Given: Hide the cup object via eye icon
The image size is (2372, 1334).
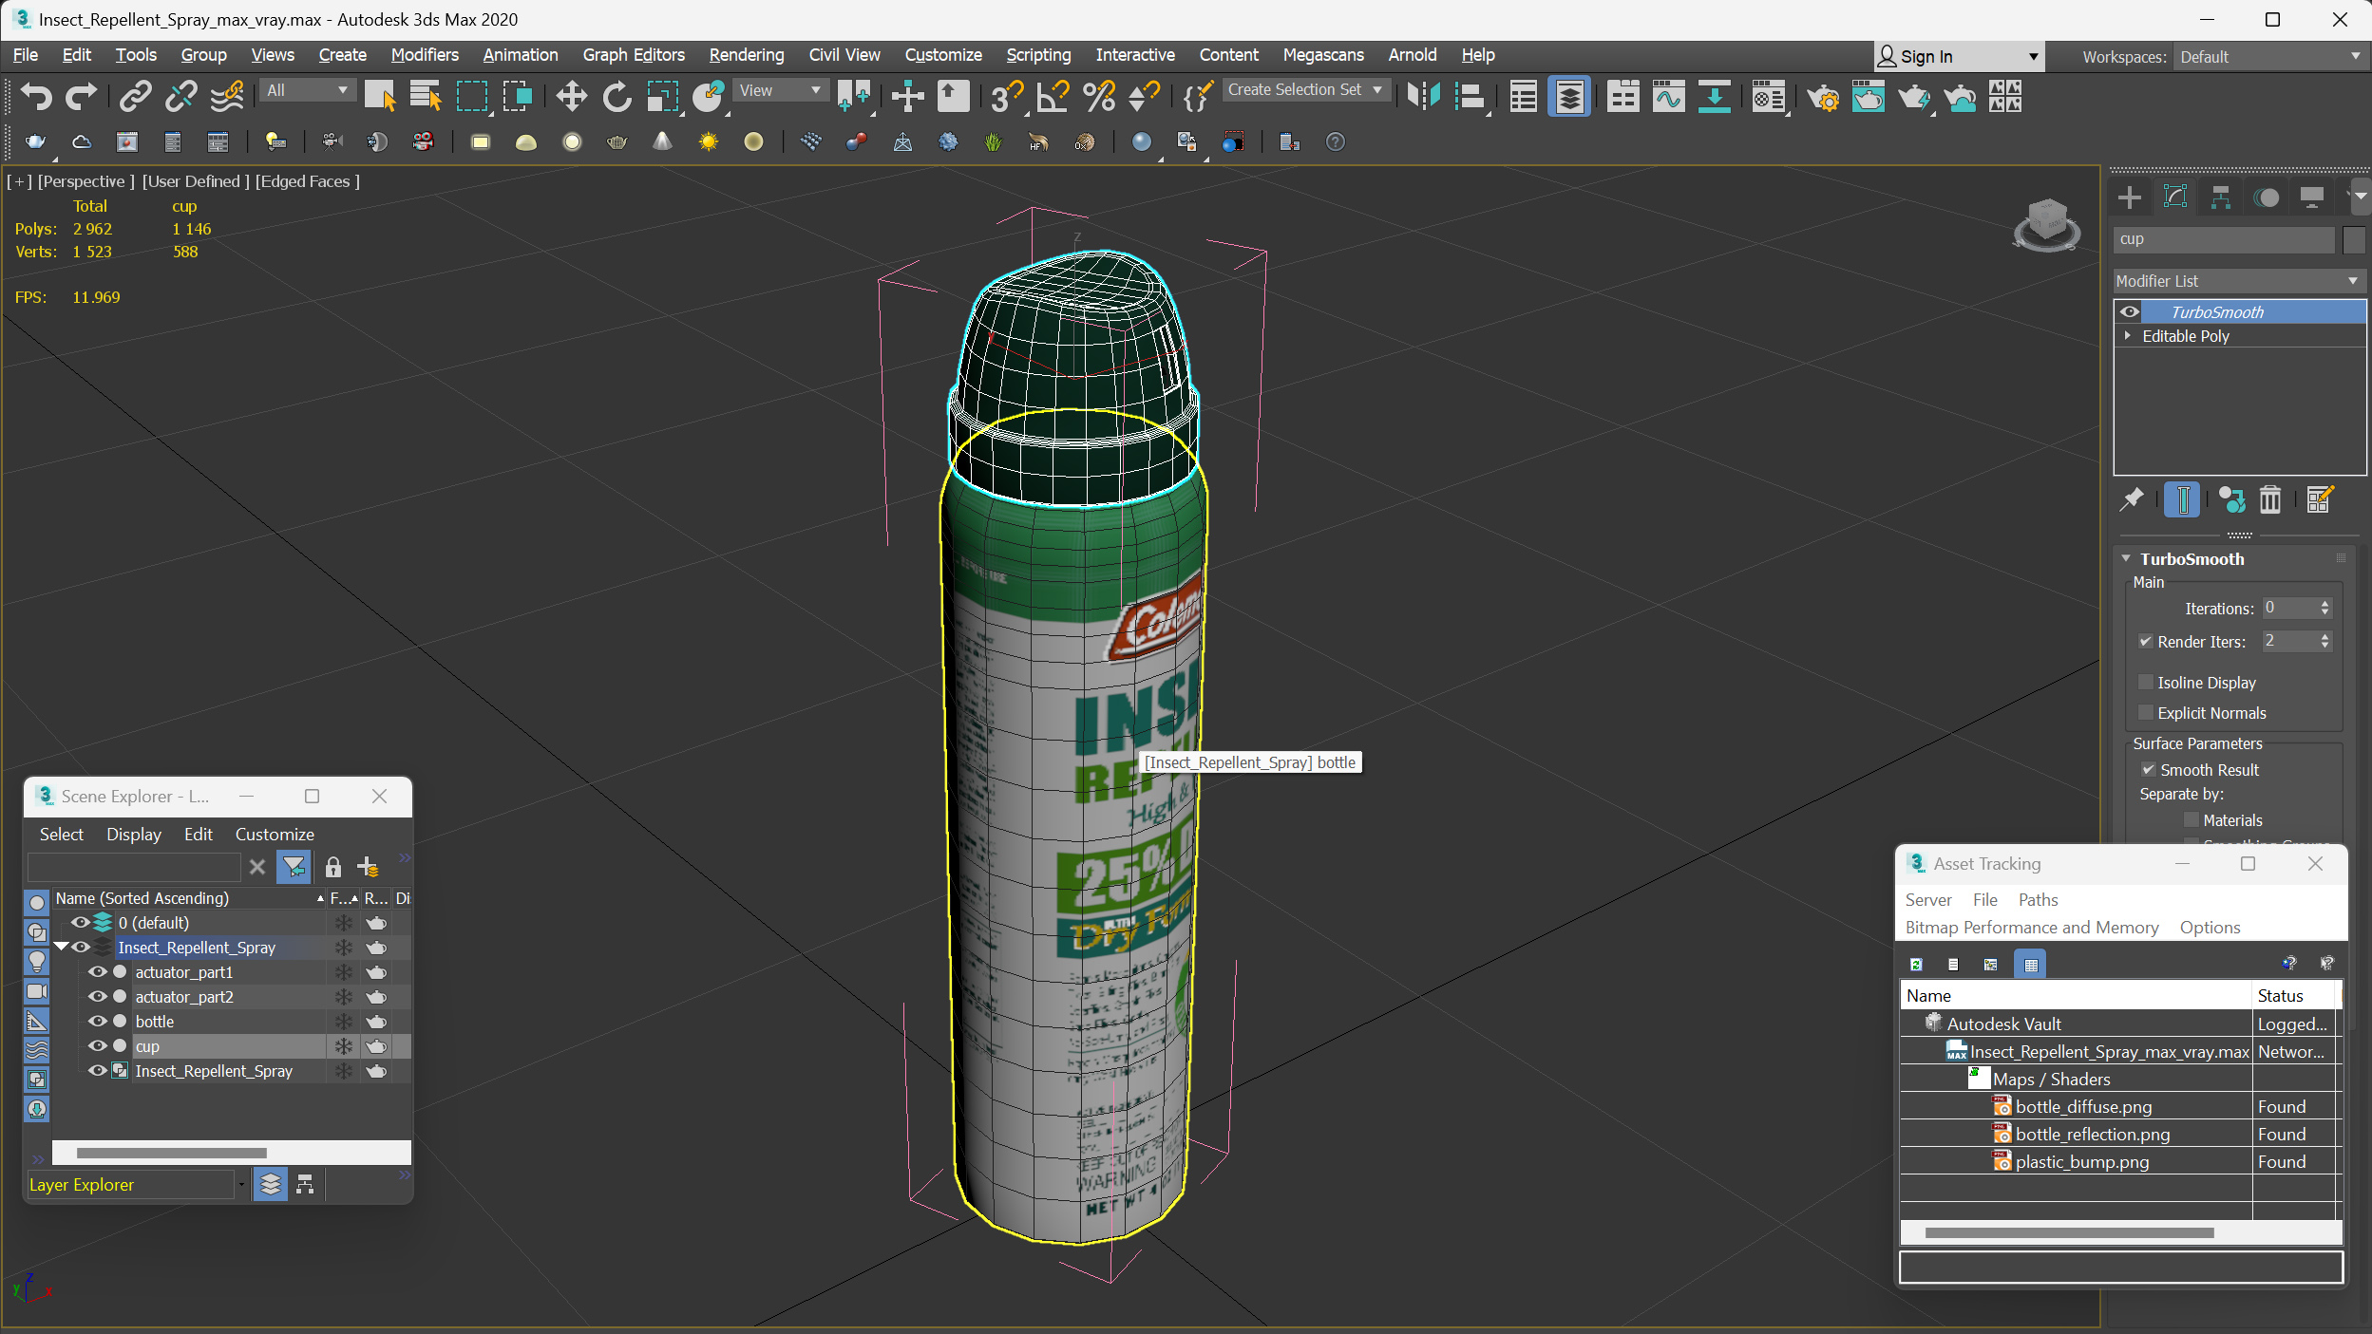Looking at the screenshot, I should [97, 1046].
